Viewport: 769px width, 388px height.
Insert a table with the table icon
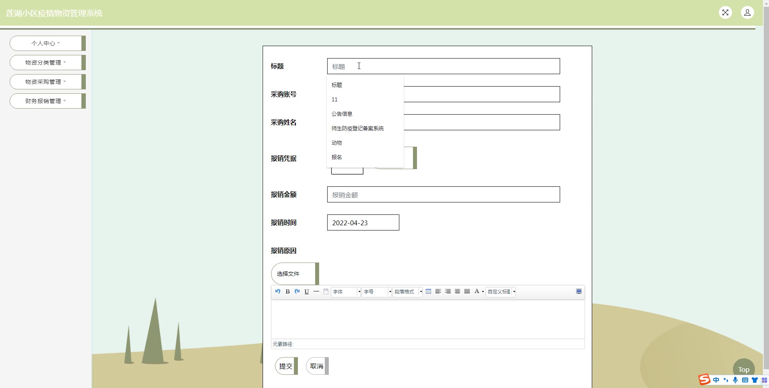coord(428,291)
